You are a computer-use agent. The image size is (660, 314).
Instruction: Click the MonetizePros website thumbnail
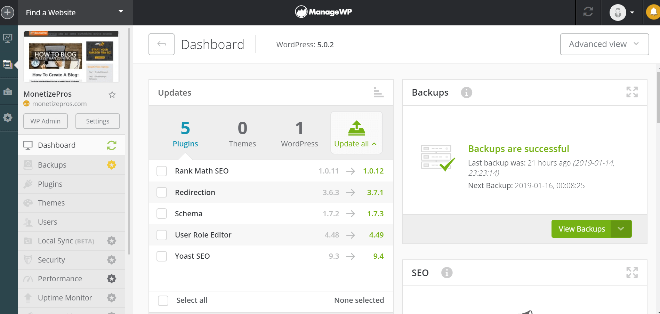[x=71, y=56]
